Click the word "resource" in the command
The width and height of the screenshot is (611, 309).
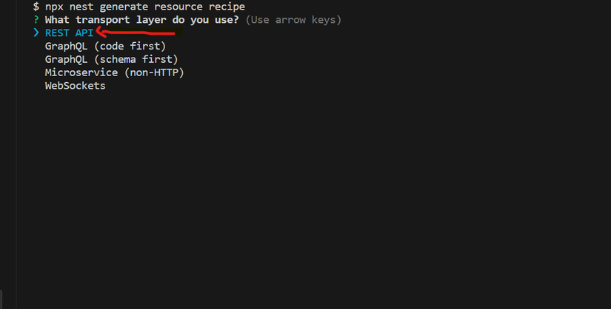pos(178,7)
